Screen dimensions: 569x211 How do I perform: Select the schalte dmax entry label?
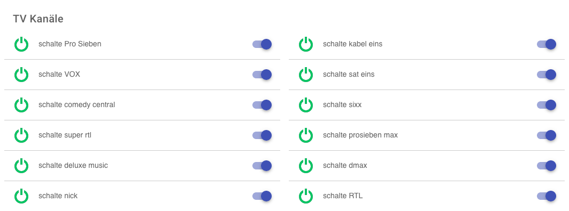click(x=345, y=166)
